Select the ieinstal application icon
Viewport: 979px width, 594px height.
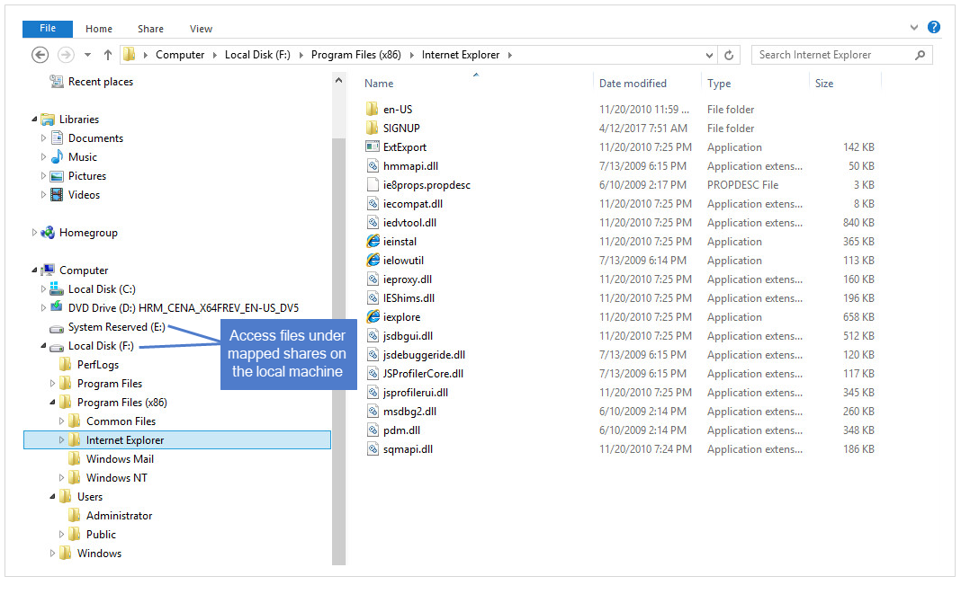pyautogui.click(x=373, y=241)
